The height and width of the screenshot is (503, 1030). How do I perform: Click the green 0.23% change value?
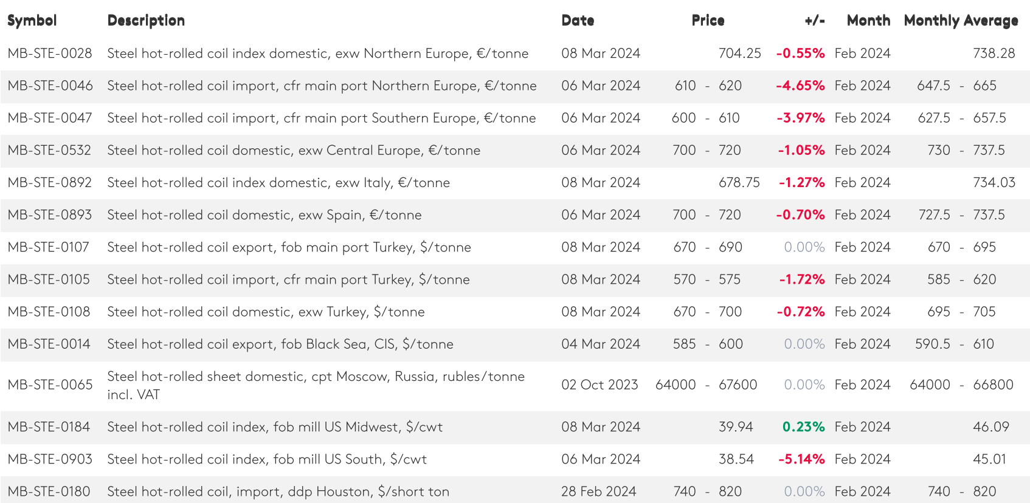803,427
